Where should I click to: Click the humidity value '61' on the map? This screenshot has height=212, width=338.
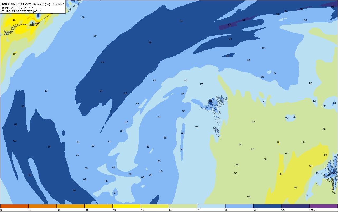tap(287, 154)
